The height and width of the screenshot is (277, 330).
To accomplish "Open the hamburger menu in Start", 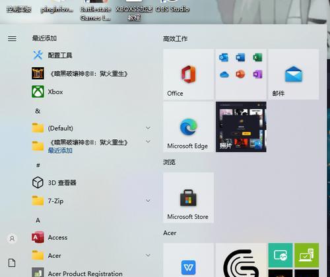I will [x=12, y=39].
